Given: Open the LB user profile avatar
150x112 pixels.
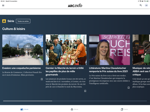Looking at the screenshot, I should (x=146, y=5).
